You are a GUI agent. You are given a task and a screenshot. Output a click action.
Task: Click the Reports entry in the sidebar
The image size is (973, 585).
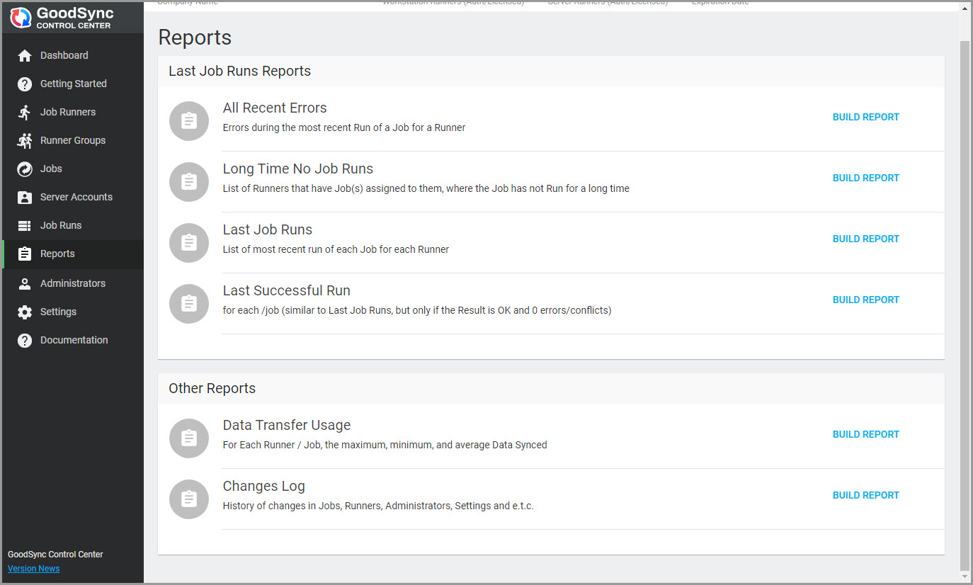(x=56, y=254)
